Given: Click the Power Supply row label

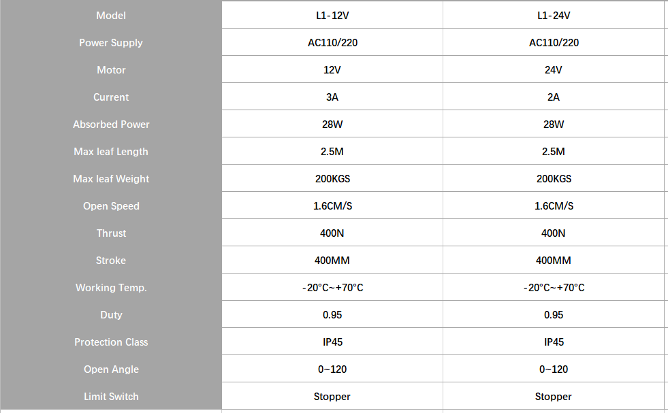Looking at the screenshot, I should pyautogui.click(x=111, y=42).
